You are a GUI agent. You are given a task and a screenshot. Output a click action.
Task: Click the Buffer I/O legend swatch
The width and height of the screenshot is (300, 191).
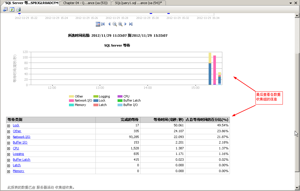coord(120,105)
